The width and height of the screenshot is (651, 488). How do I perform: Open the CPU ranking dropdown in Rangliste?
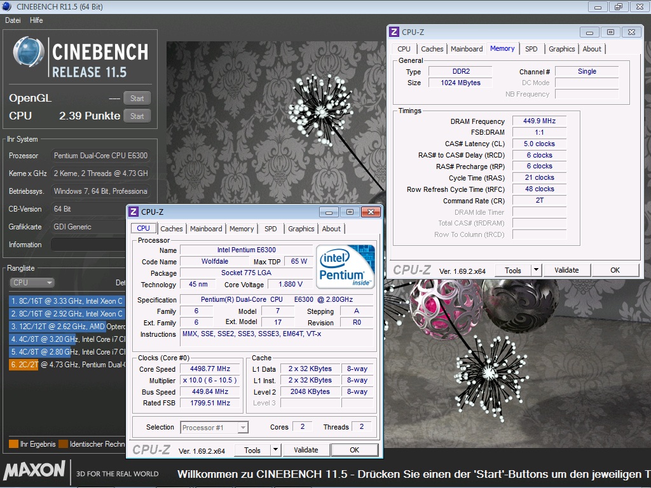(x=32, y=283)
